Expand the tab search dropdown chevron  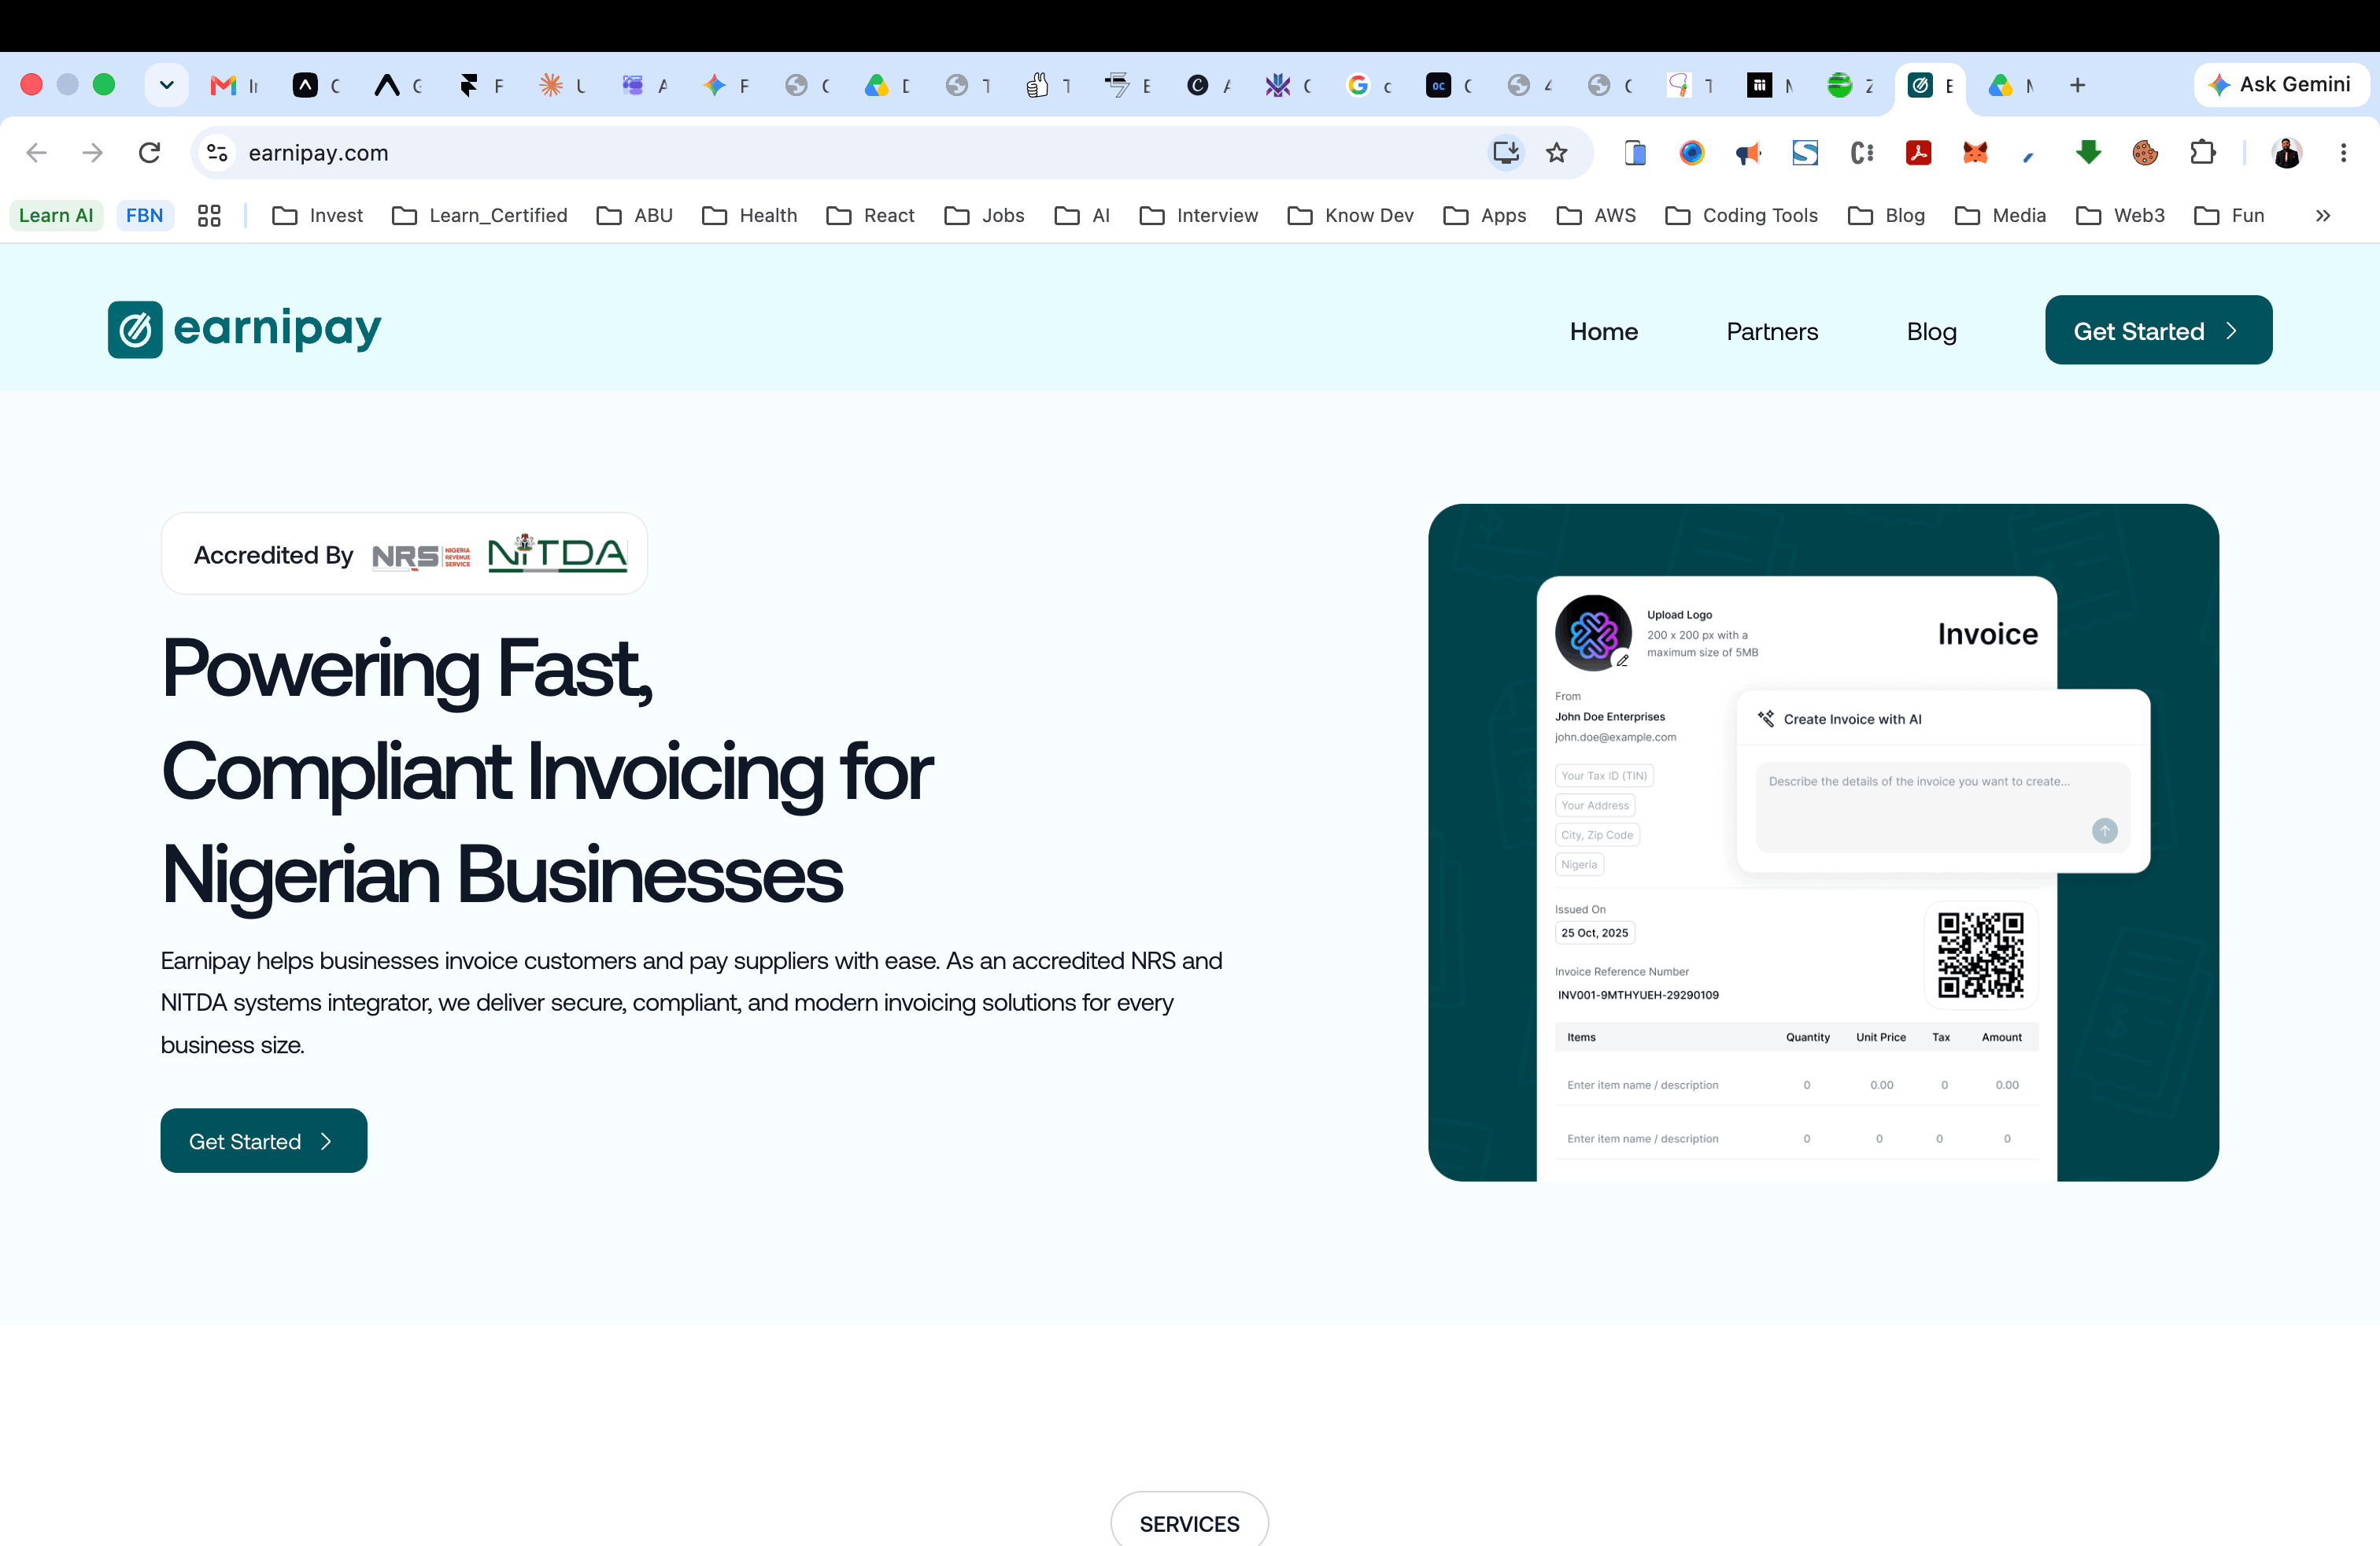coord(167,86)
